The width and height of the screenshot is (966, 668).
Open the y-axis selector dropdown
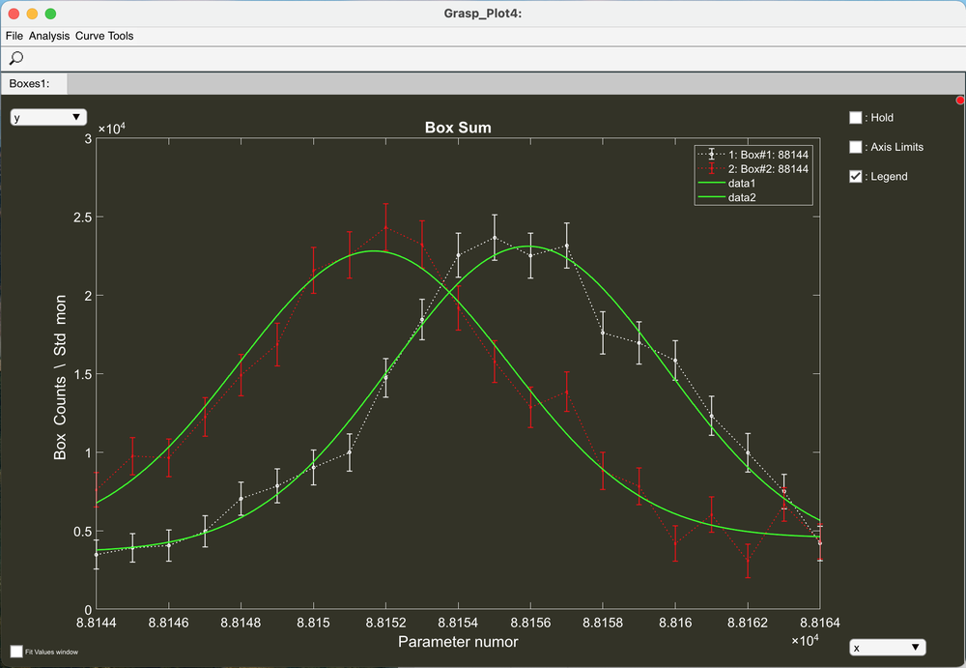pos(48,116)
